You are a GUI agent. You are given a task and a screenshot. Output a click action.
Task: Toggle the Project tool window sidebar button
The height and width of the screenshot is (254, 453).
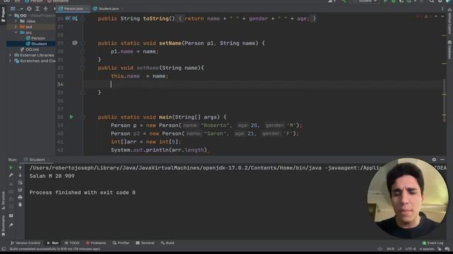pyautogui.click(x=3, y=14)
